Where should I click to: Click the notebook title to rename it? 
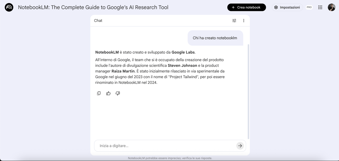(x=93, y=8)
